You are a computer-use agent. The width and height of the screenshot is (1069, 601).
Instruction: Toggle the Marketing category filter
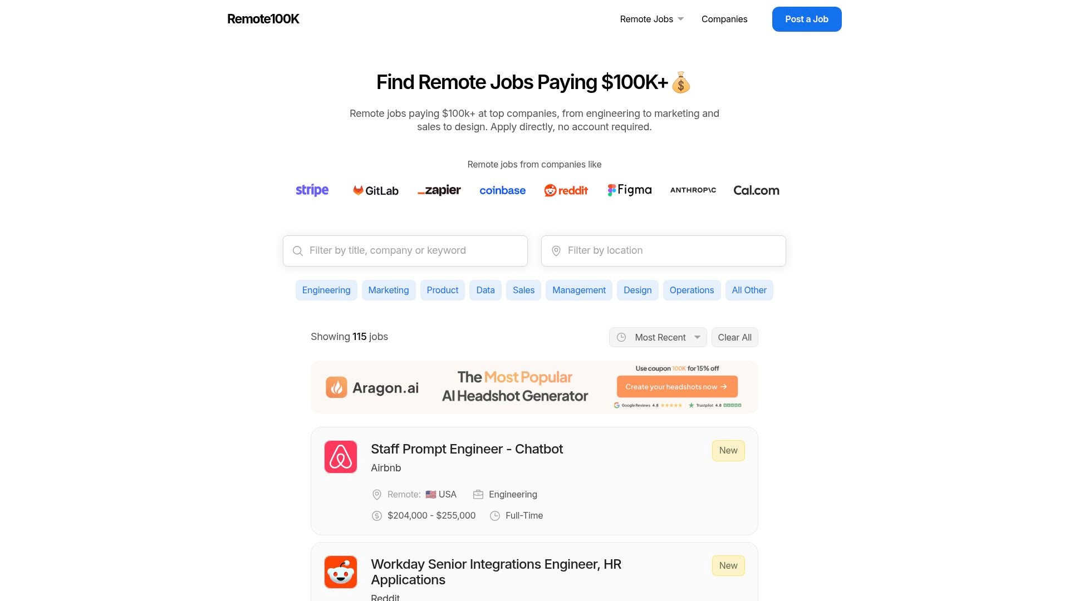[389, 290]
